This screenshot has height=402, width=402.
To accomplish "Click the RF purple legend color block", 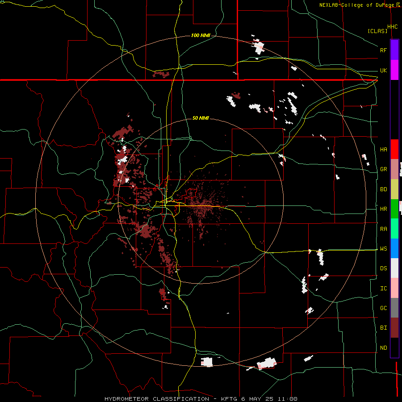I will (394, 50).
